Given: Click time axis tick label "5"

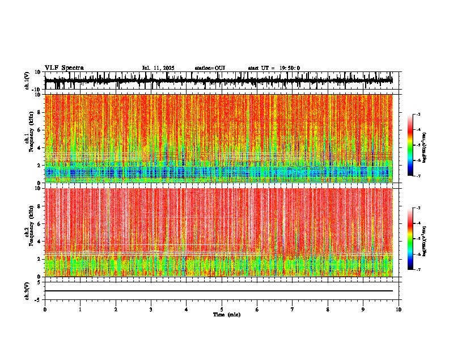Looking at the screenshot, I should (x=222, y=310).
